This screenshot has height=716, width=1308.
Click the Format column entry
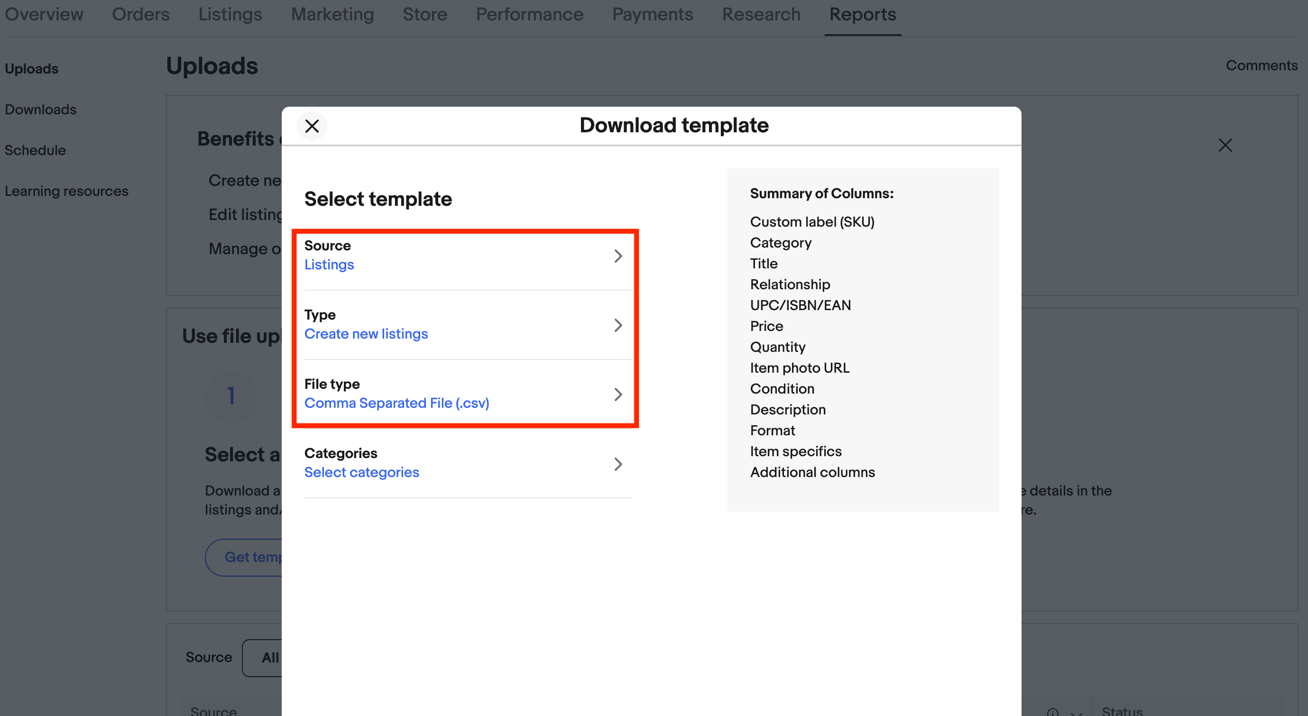tap(773, 430)
